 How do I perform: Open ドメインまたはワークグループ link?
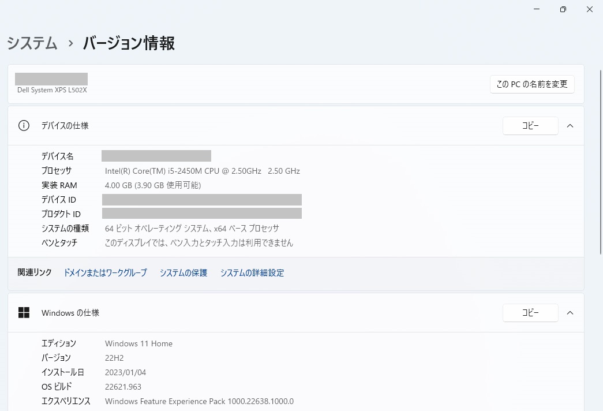coord(105,273)
